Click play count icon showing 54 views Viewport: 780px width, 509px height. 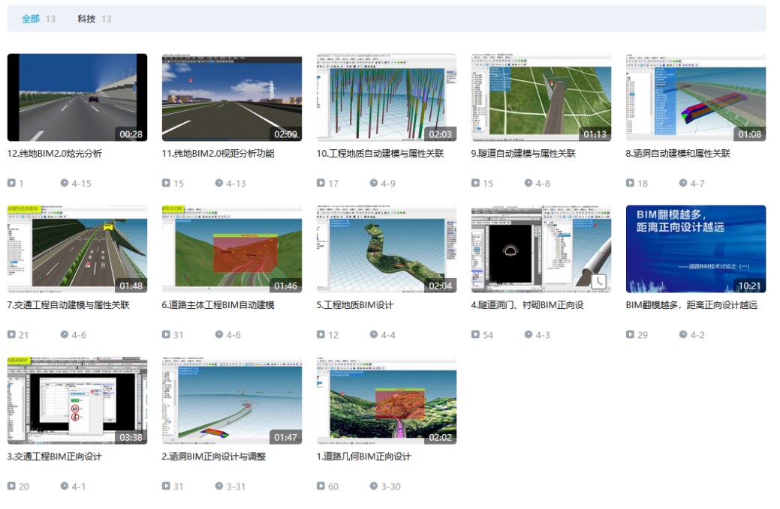click(476, 334)
